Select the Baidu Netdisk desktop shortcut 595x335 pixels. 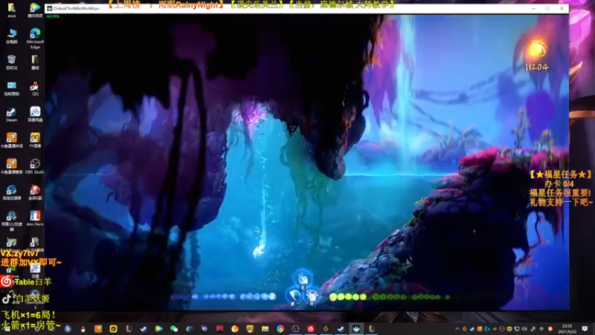[35, 114]
